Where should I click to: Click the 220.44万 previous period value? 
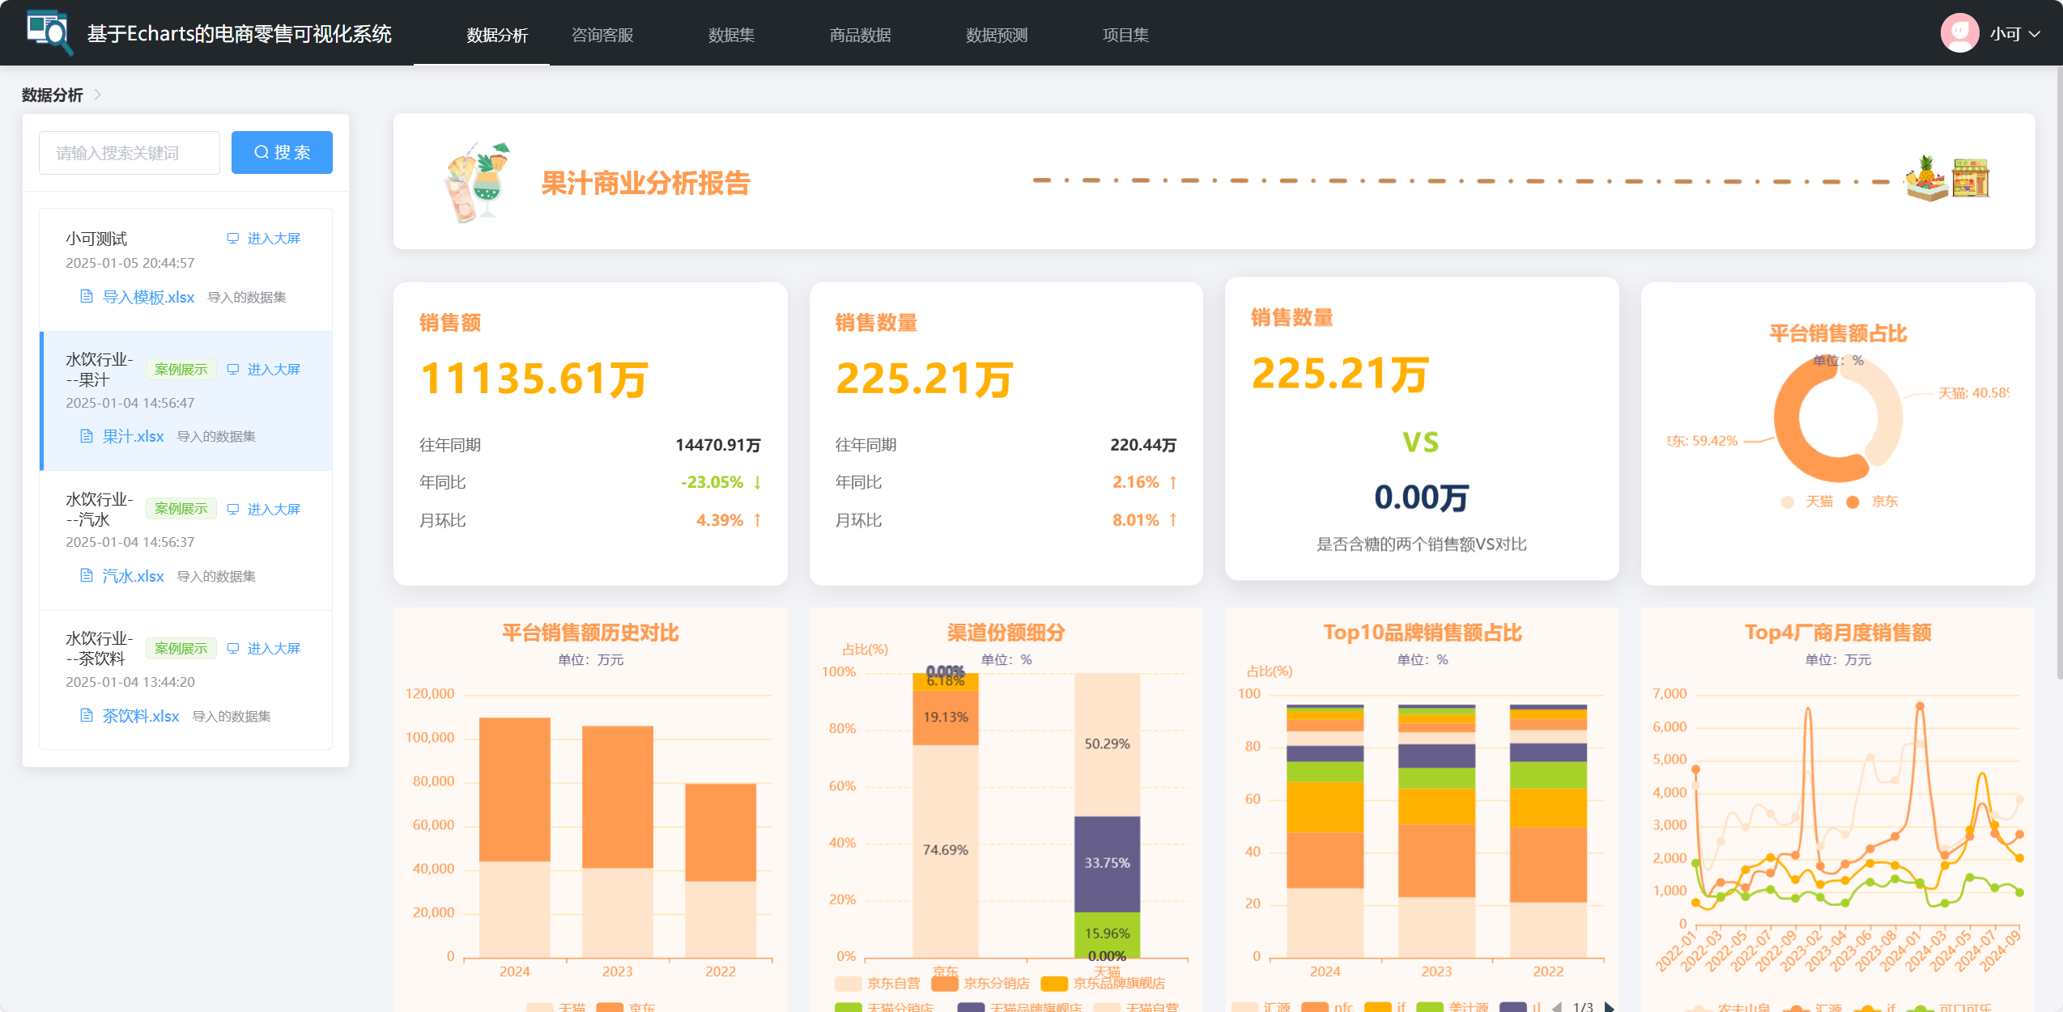point(1143,445)
